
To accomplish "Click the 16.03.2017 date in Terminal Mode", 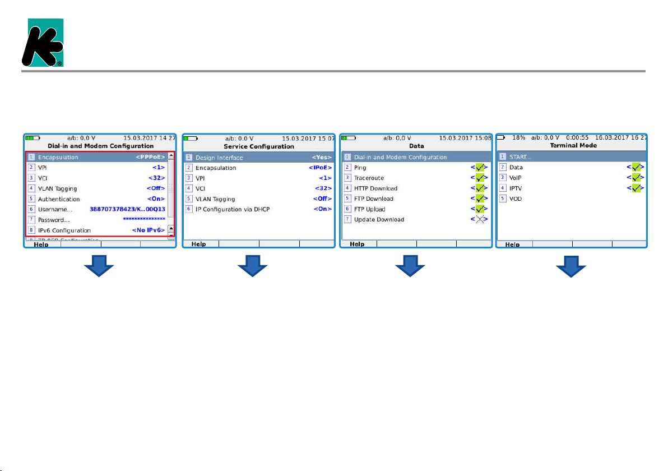I will pyautogui.click(x=612, y=138).
